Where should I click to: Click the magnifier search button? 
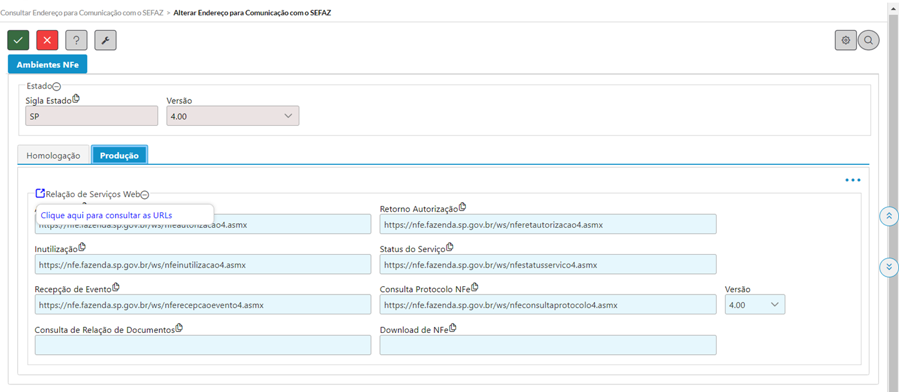tap(868, 40)
